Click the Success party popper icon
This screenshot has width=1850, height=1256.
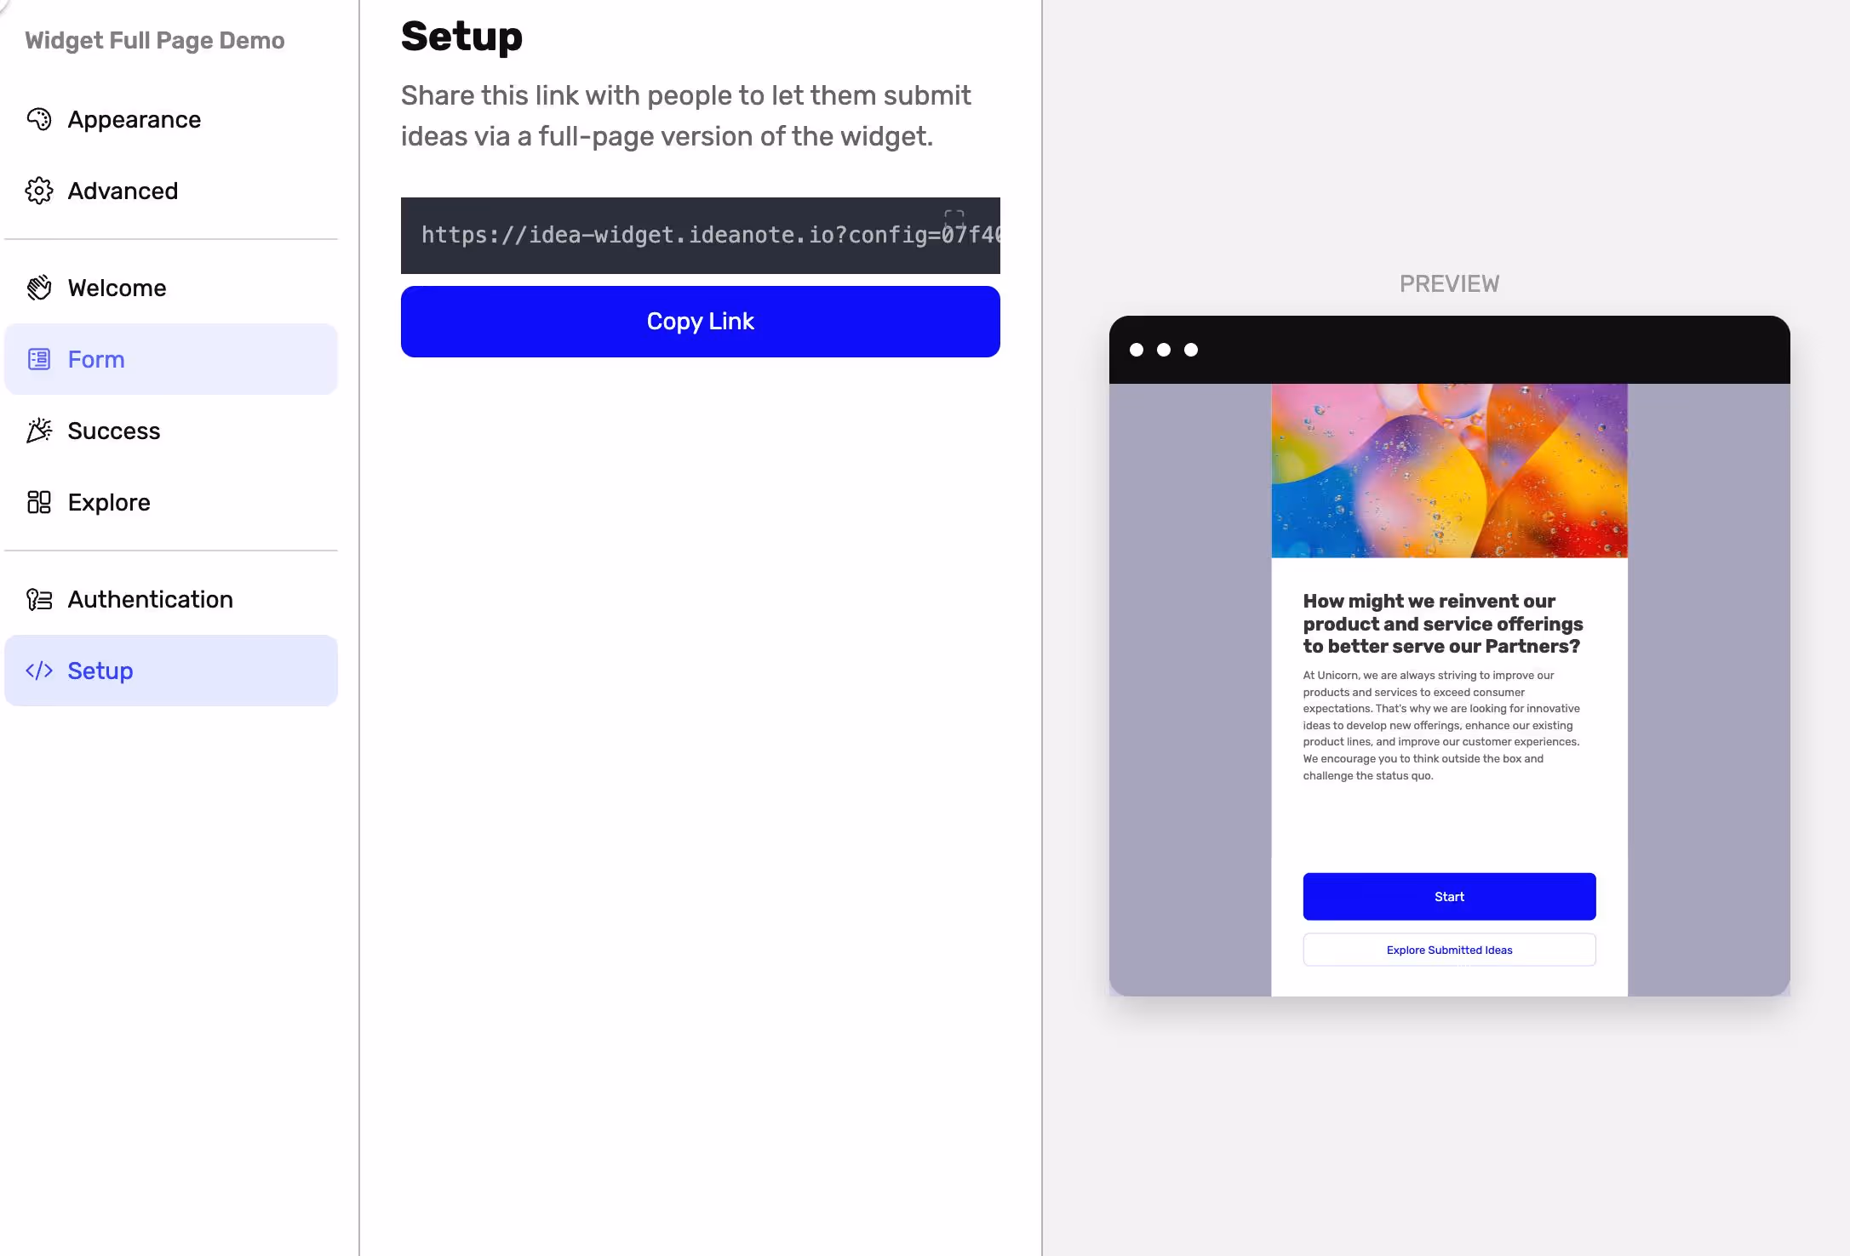39,431
